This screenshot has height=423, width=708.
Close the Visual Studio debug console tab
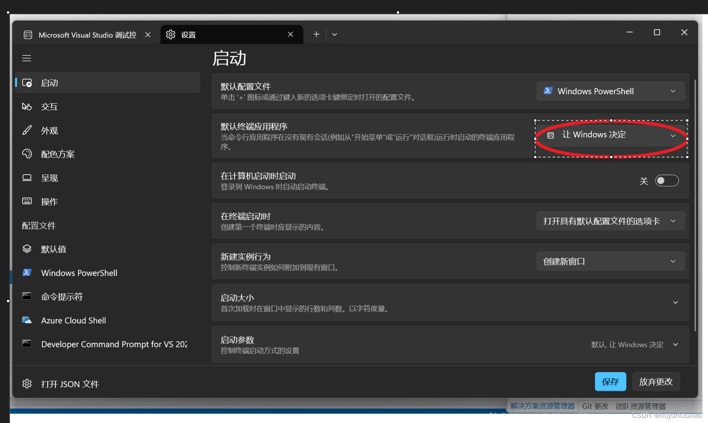pos(148,35)
